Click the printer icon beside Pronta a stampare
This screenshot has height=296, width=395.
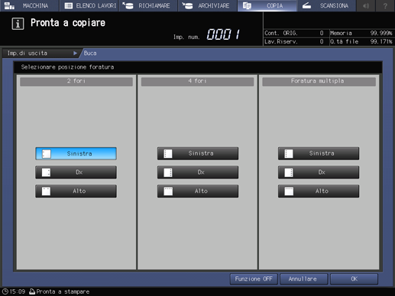coord(32,291)
